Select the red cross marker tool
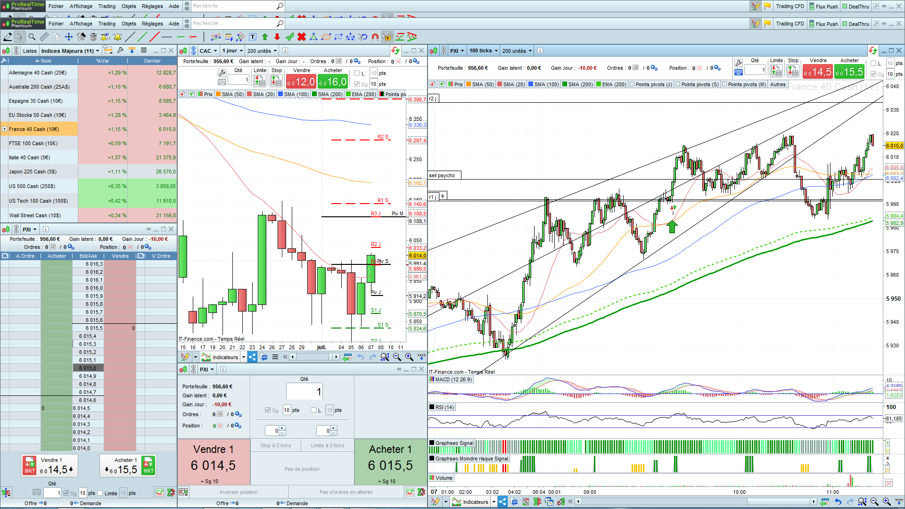The image size is (905, 509). coord(302,37)
